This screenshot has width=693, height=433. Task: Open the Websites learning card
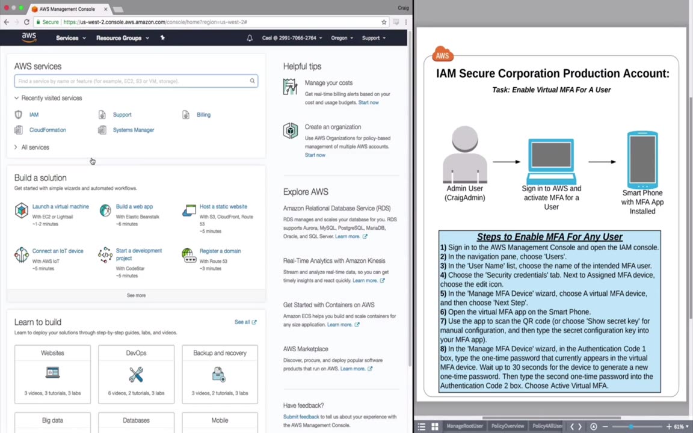tap(52, 374)
